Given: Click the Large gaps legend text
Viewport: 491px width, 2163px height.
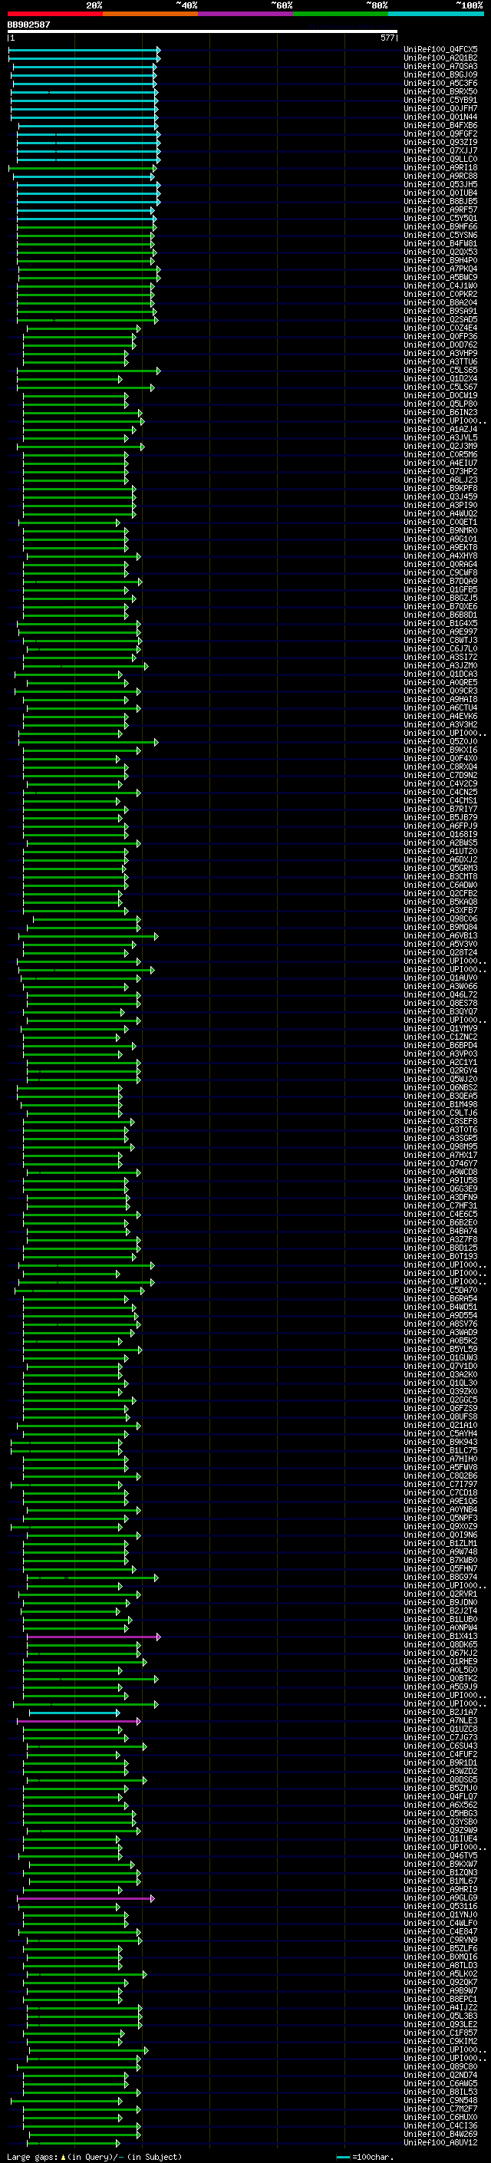Looking at the screenshot, I should 94,2157.
